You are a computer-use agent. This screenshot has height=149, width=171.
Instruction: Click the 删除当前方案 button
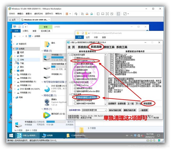tap(129, 110)
